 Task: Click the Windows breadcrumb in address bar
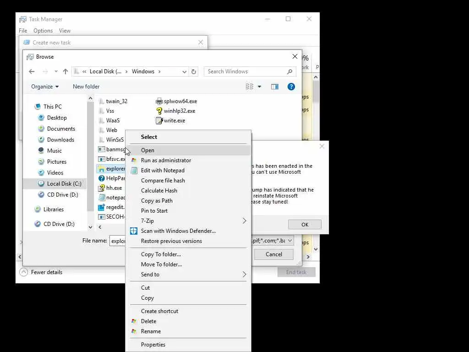pyautogui.click(x=143, y=71)
